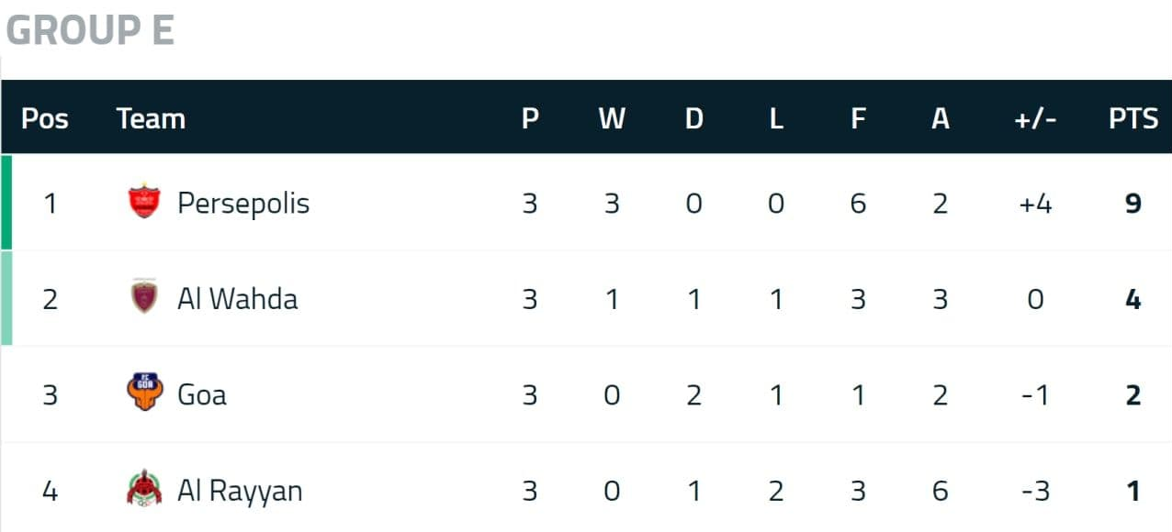Image resolution: width=1172 pixels, height=532 pixels.
Task: Click the dark green qualification marker beside Persepolis
Action: tap(6, 202)
